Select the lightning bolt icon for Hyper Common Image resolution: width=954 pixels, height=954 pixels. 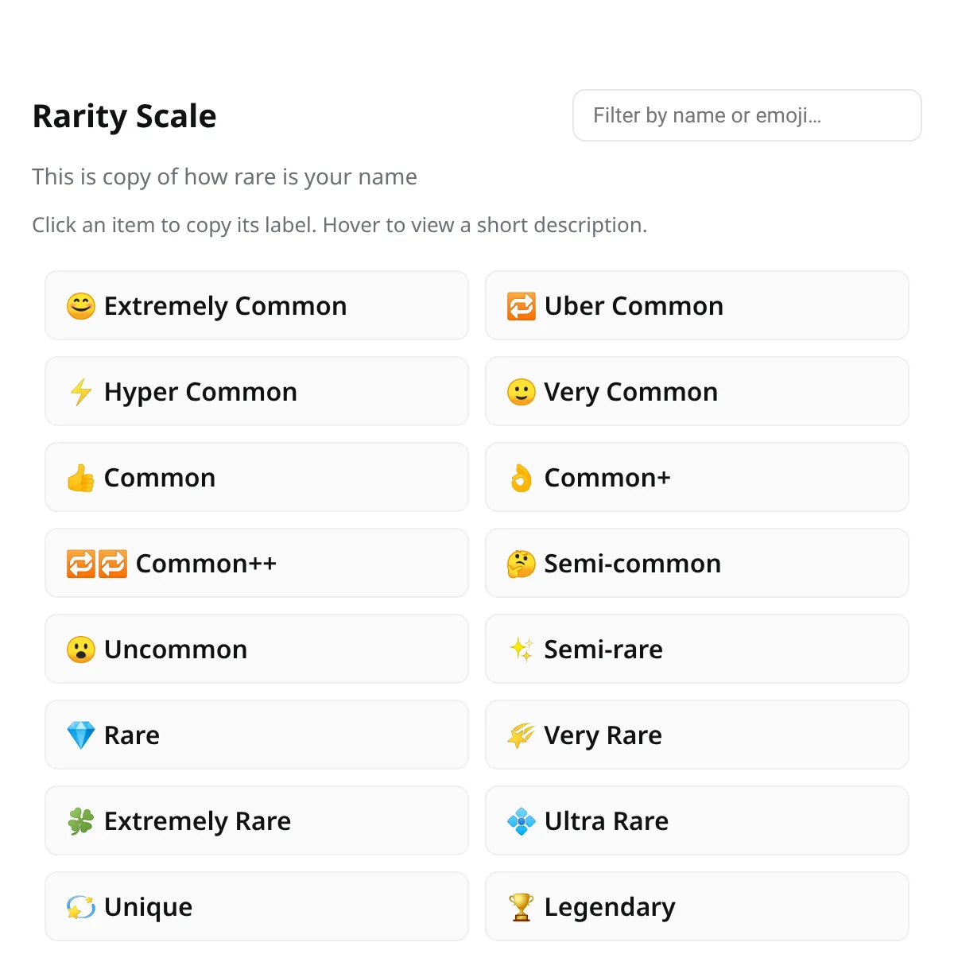coord(80,391)
